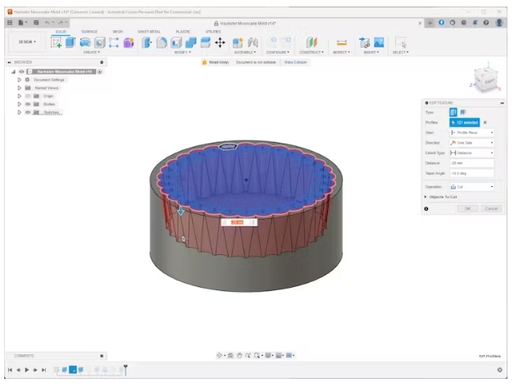
Task: Click the timeline settings gear icon
Action: coord(499,370)
